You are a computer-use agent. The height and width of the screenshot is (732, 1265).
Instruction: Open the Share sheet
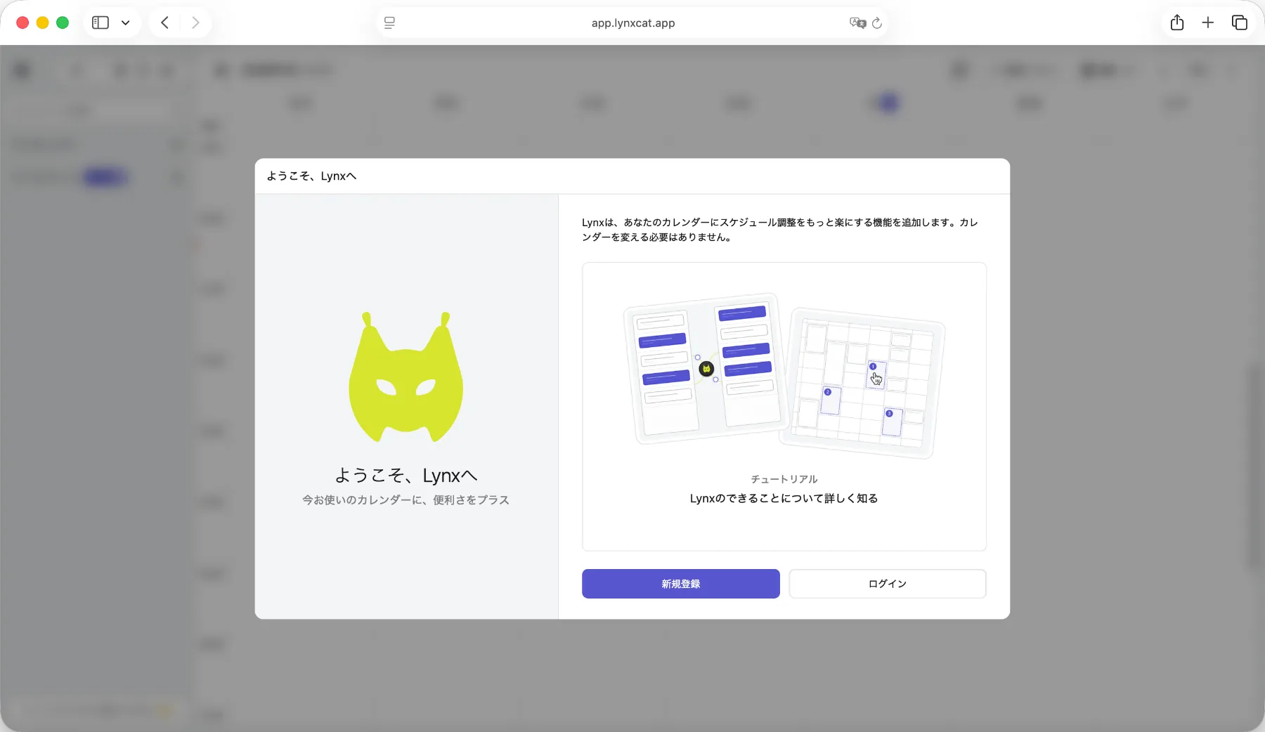1178,22
